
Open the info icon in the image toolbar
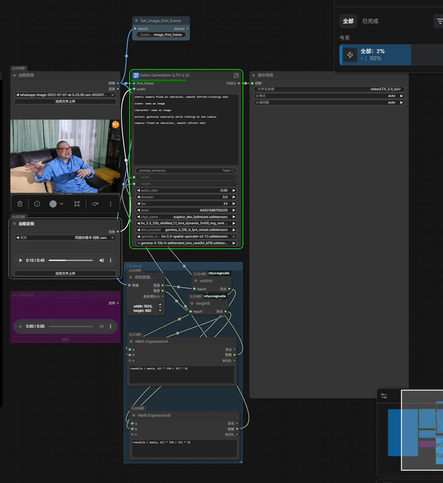click(37, 204)
